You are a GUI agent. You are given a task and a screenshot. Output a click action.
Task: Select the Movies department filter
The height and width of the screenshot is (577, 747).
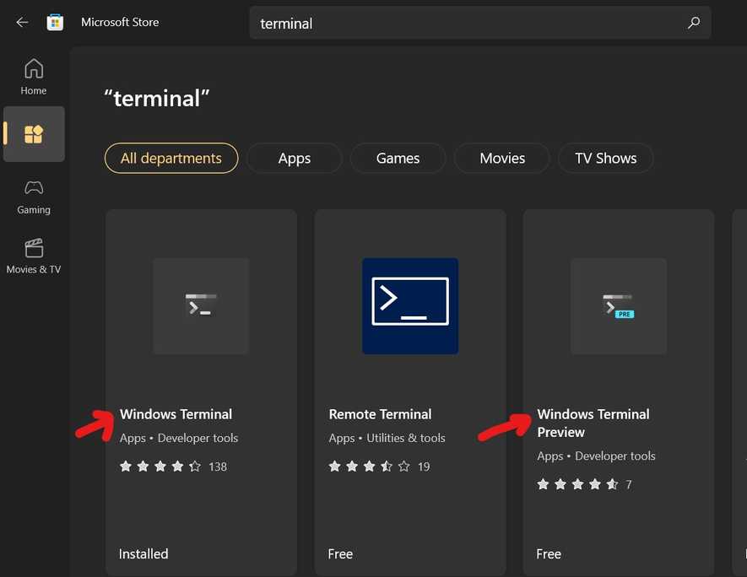click(x=501, y=158)
